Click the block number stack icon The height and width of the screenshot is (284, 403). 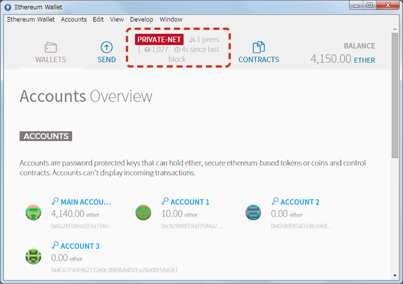pos(147,50)
